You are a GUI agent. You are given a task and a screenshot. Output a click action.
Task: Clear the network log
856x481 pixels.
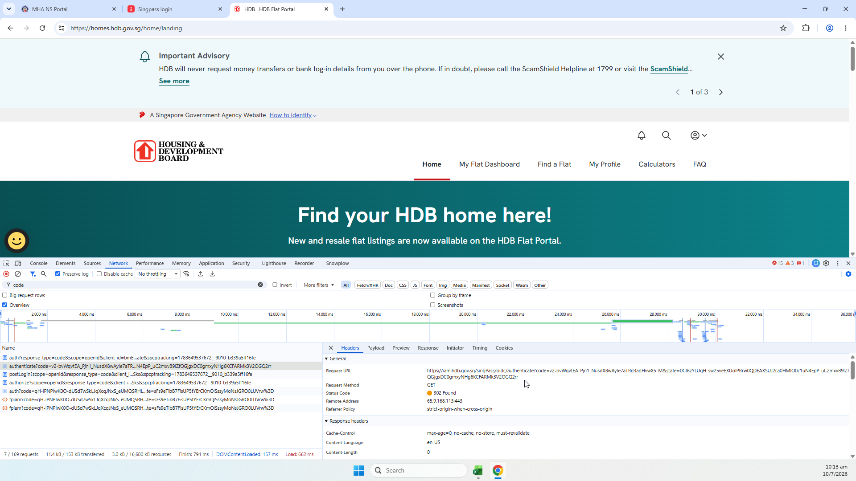point(18,274)
